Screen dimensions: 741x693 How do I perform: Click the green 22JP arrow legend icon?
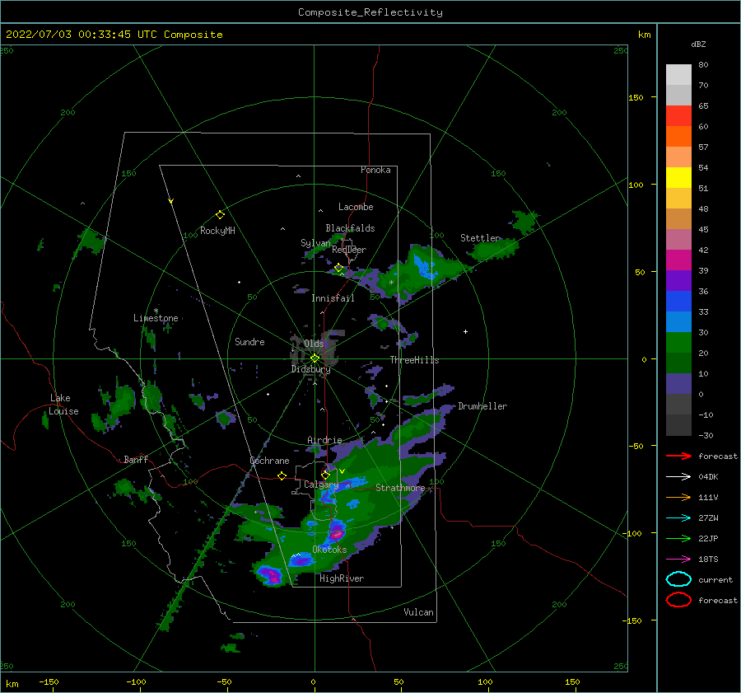click(678, 538)
